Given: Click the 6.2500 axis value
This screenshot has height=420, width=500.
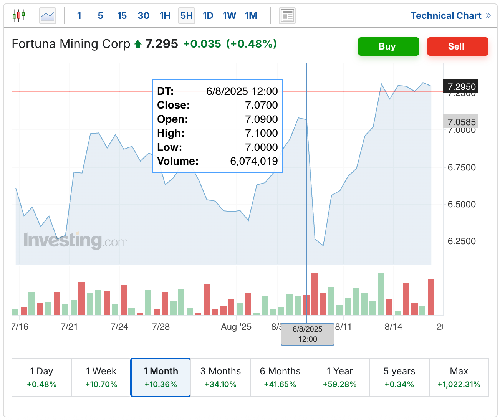Looking at the screenshot, I should 462,241.
